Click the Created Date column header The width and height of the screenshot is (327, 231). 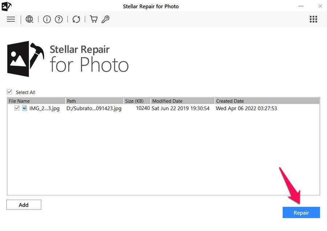point(230,101)
